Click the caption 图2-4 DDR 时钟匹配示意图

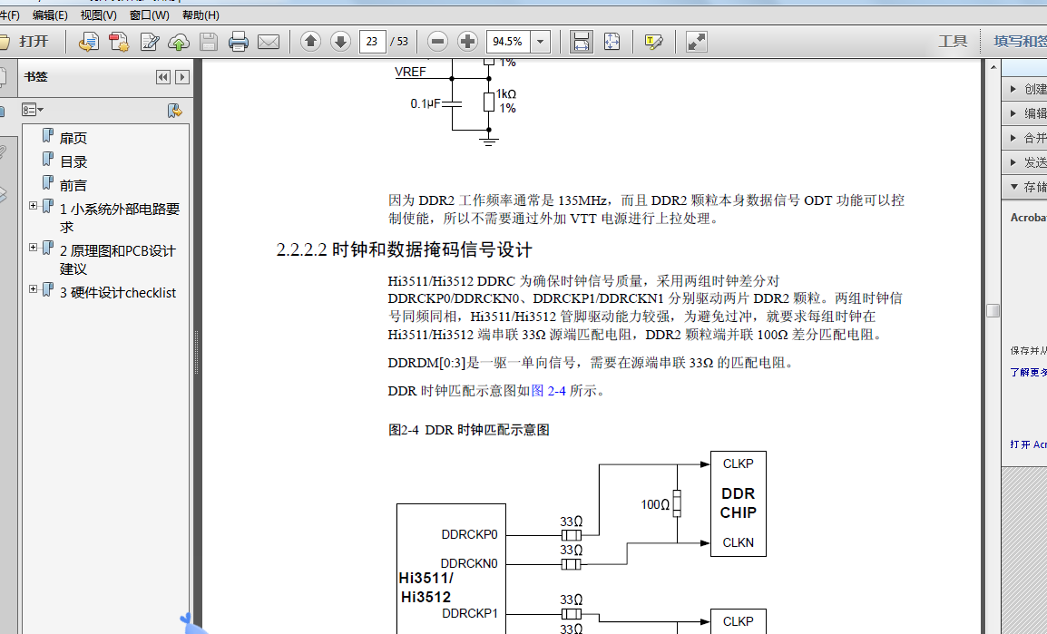tap(469, 430)
